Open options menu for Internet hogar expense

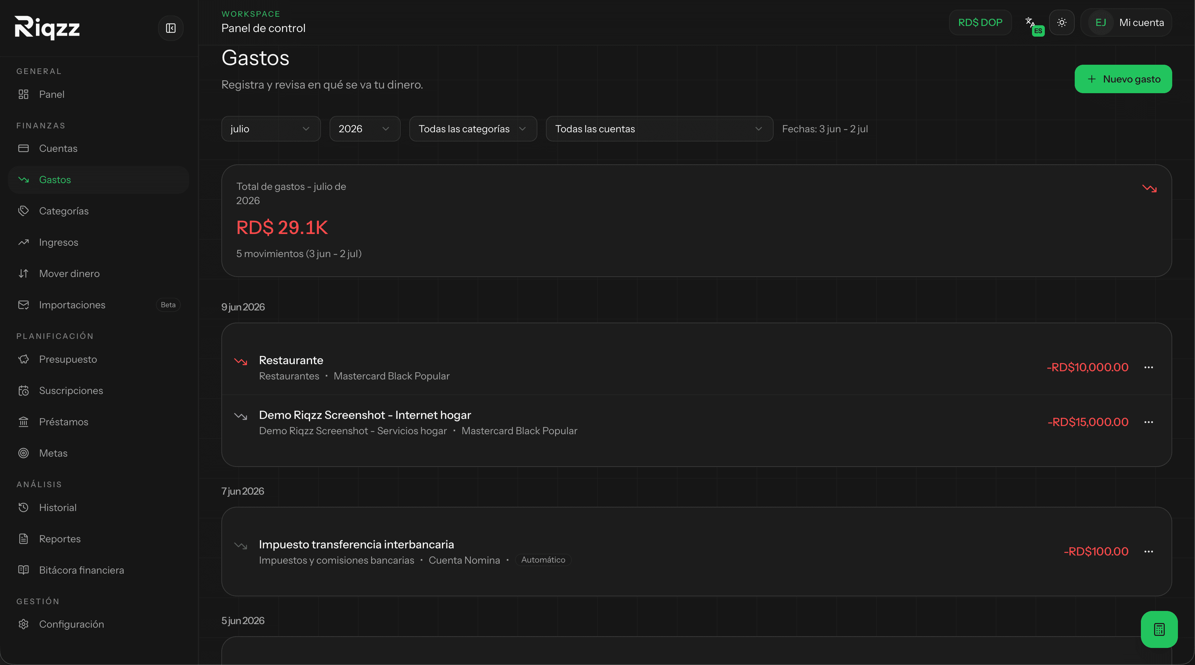click(x=1148, y=422)
